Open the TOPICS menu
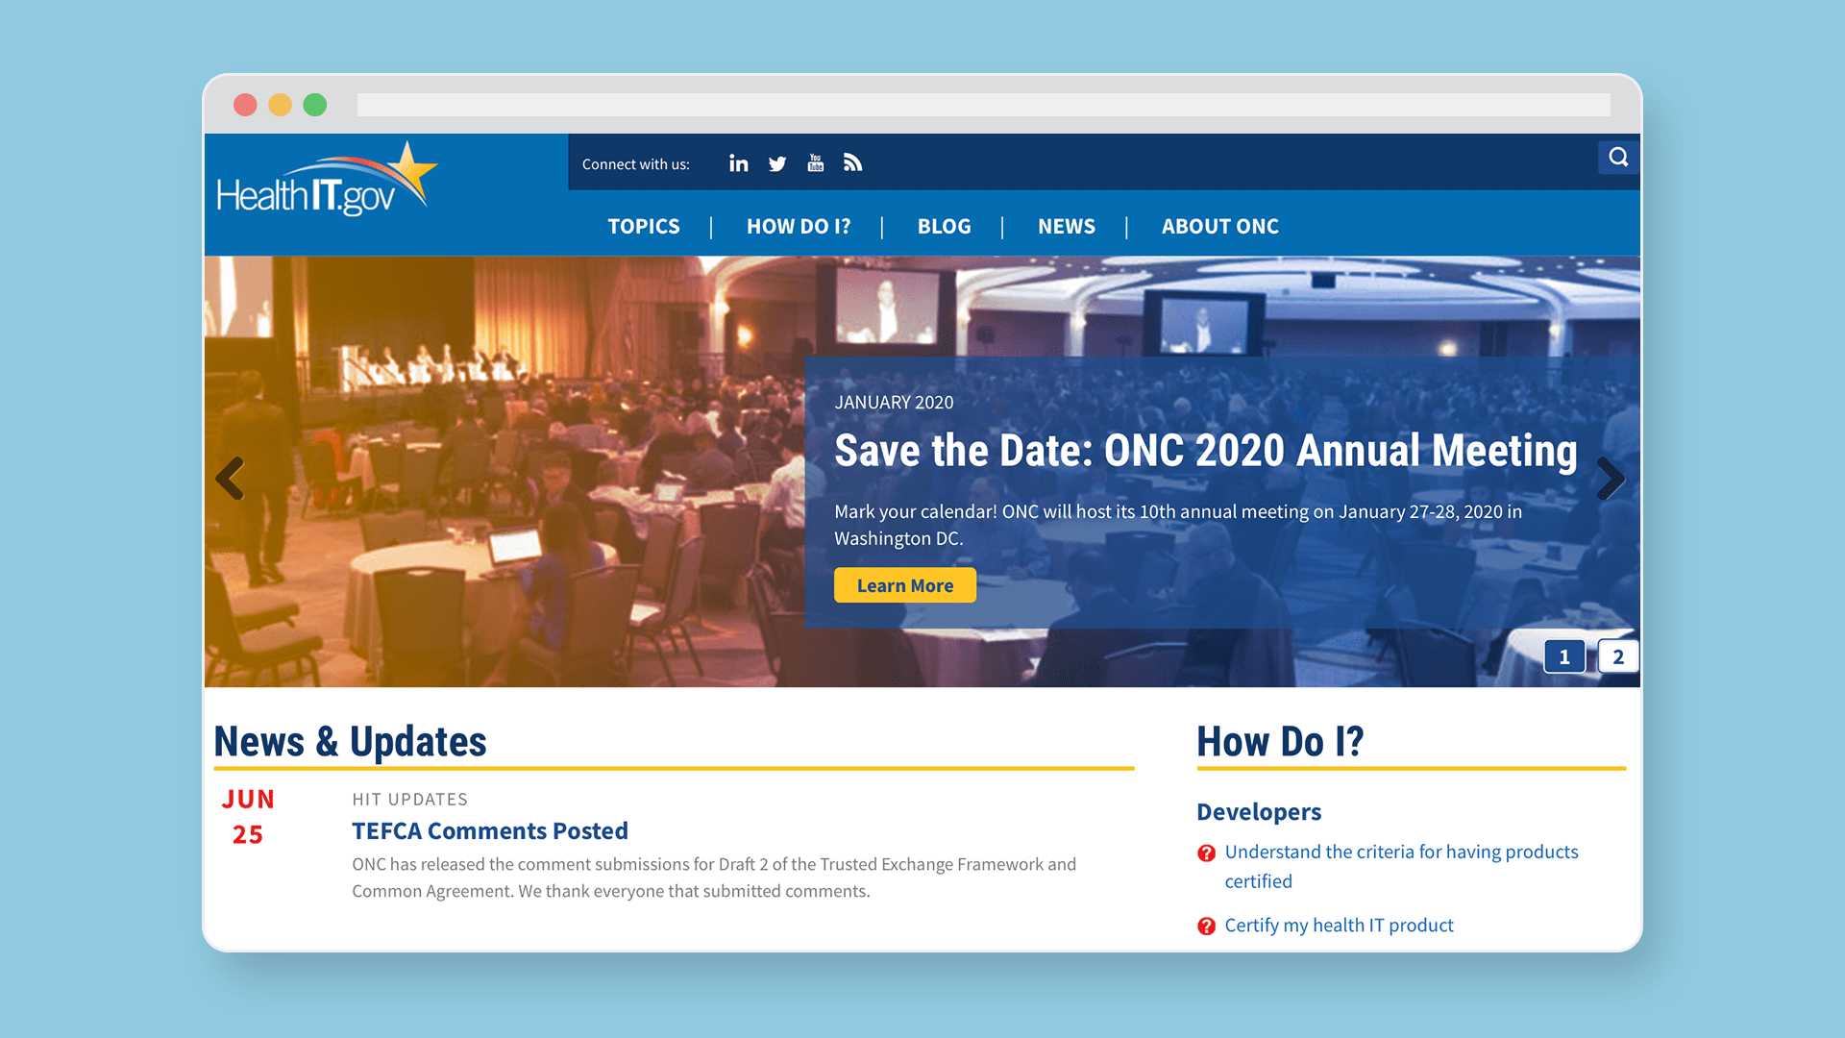This screenshot has height=1038, width=1845. pyautogui.click(x=644, y=227)
